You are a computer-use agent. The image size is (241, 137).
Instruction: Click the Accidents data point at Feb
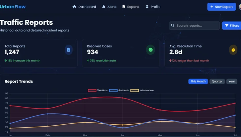[48, 114]
